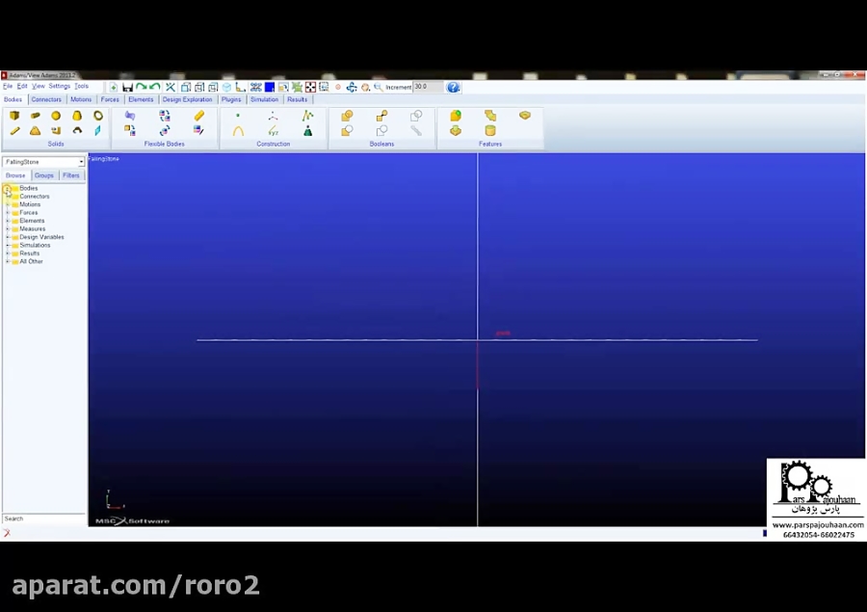The height and width of the screenshot is (612, 867).
Task: Pick the Cylinder solid tool
Action: pos(36,115)
